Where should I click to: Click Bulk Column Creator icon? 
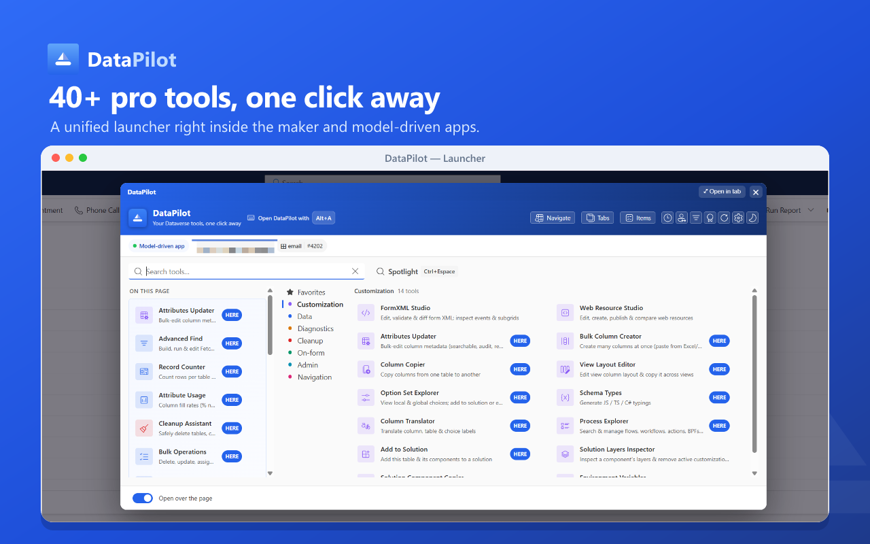pos(565,341)
